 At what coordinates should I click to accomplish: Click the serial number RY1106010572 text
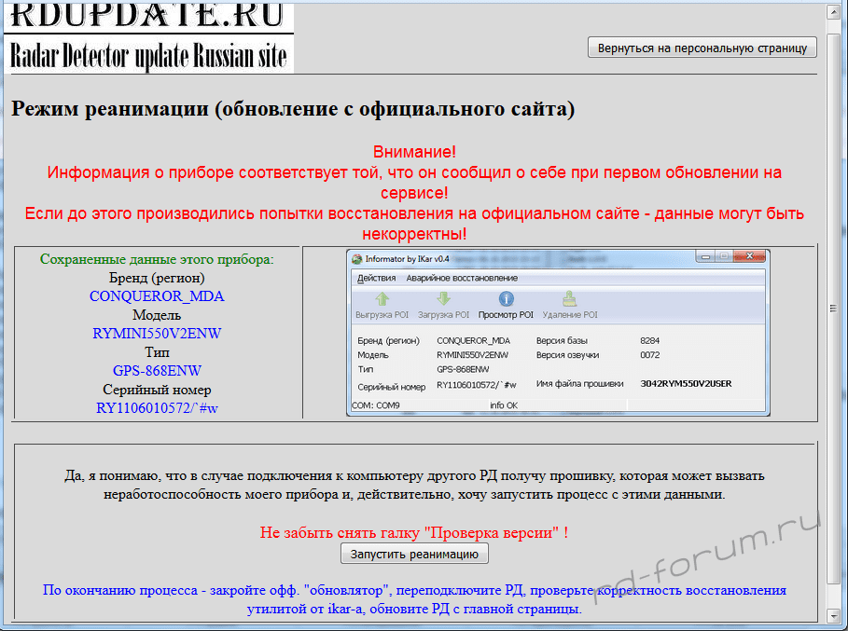(x=157, y=408)
